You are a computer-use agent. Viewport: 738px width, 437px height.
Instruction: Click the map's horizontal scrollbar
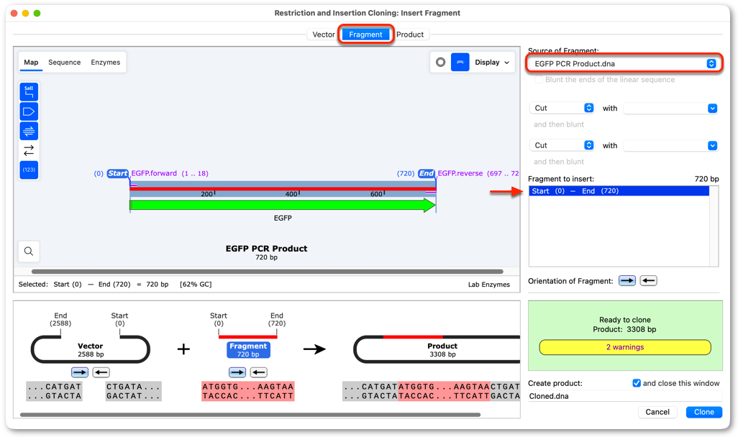268,272
